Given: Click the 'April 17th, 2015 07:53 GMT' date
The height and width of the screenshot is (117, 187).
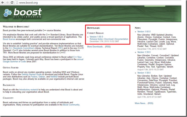Looking at the screenshot, I should (x=149, y=97).
